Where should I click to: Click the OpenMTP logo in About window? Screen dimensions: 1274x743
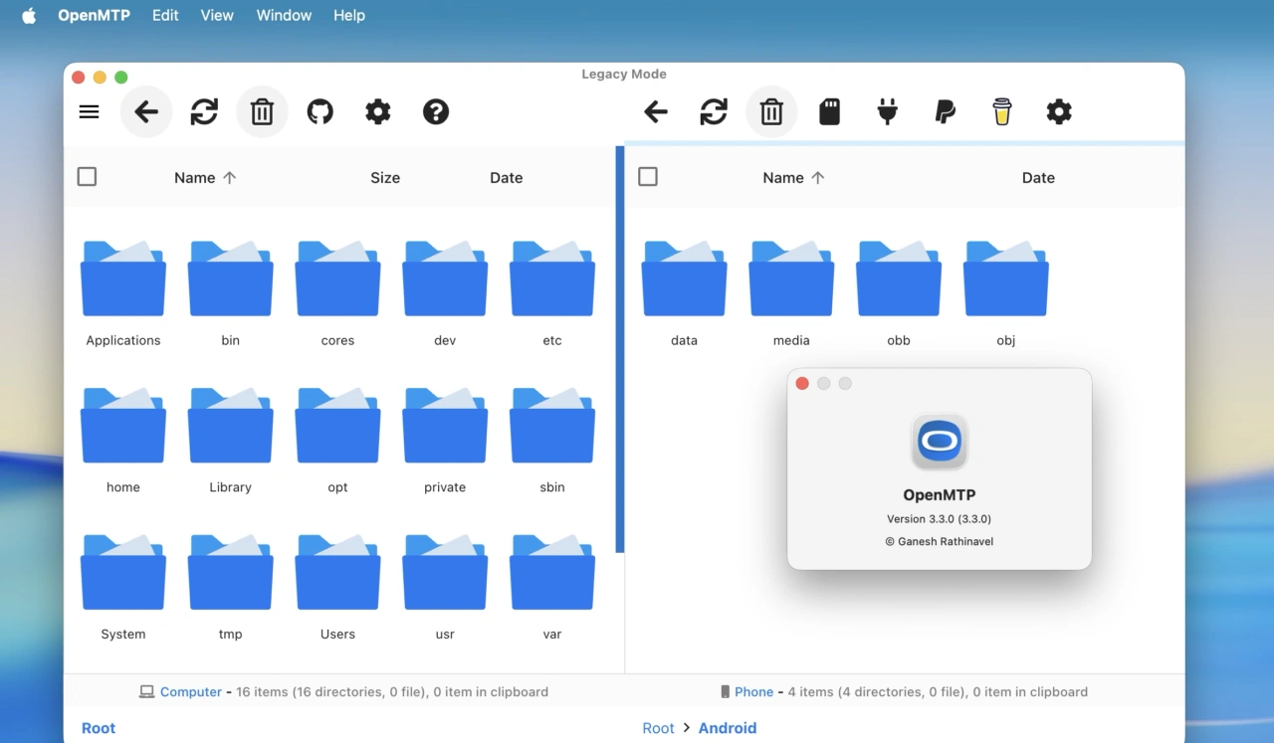(x=940, y=442)
